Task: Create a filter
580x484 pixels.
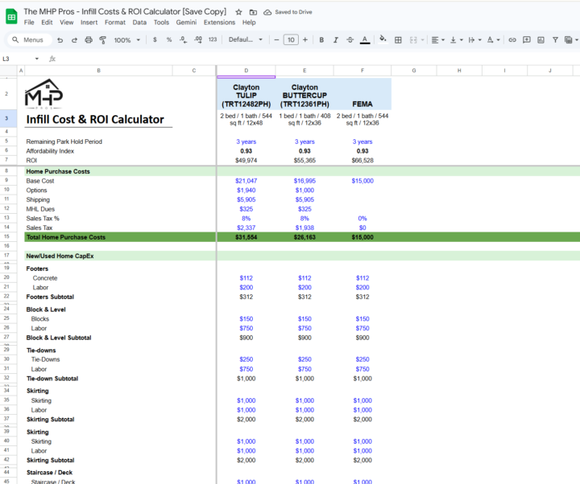Action: pos(555,40)
